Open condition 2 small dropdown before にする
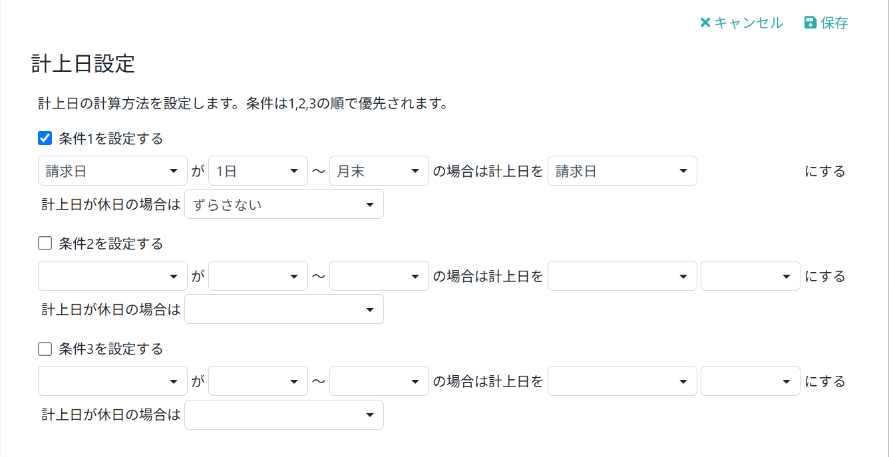The height and width of the screenshot is (457, 889). tap(751, 276)
